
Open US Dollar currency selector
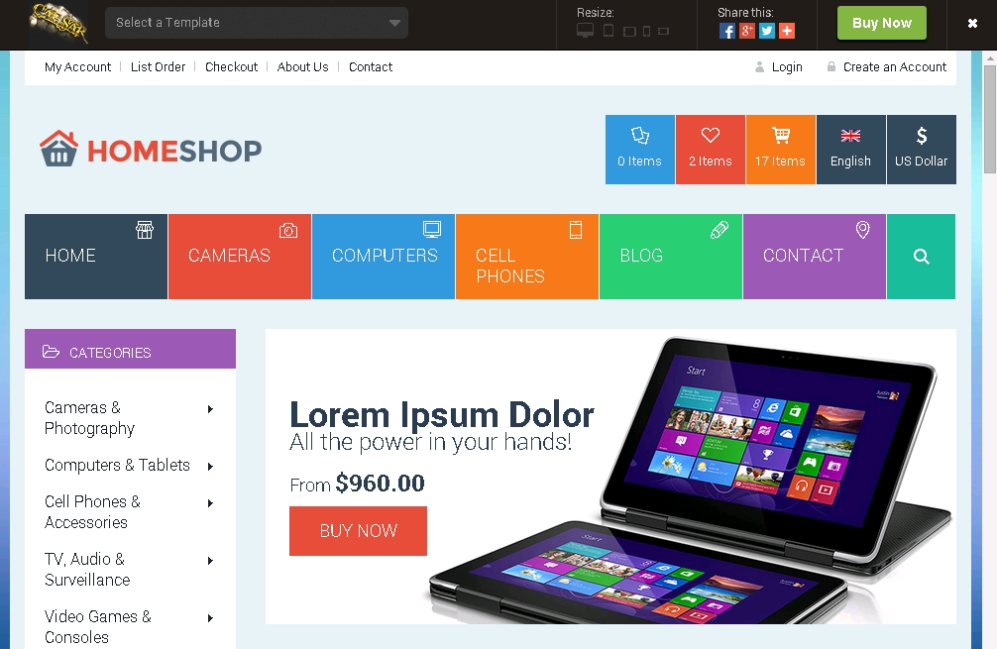(x=922, y=150)
